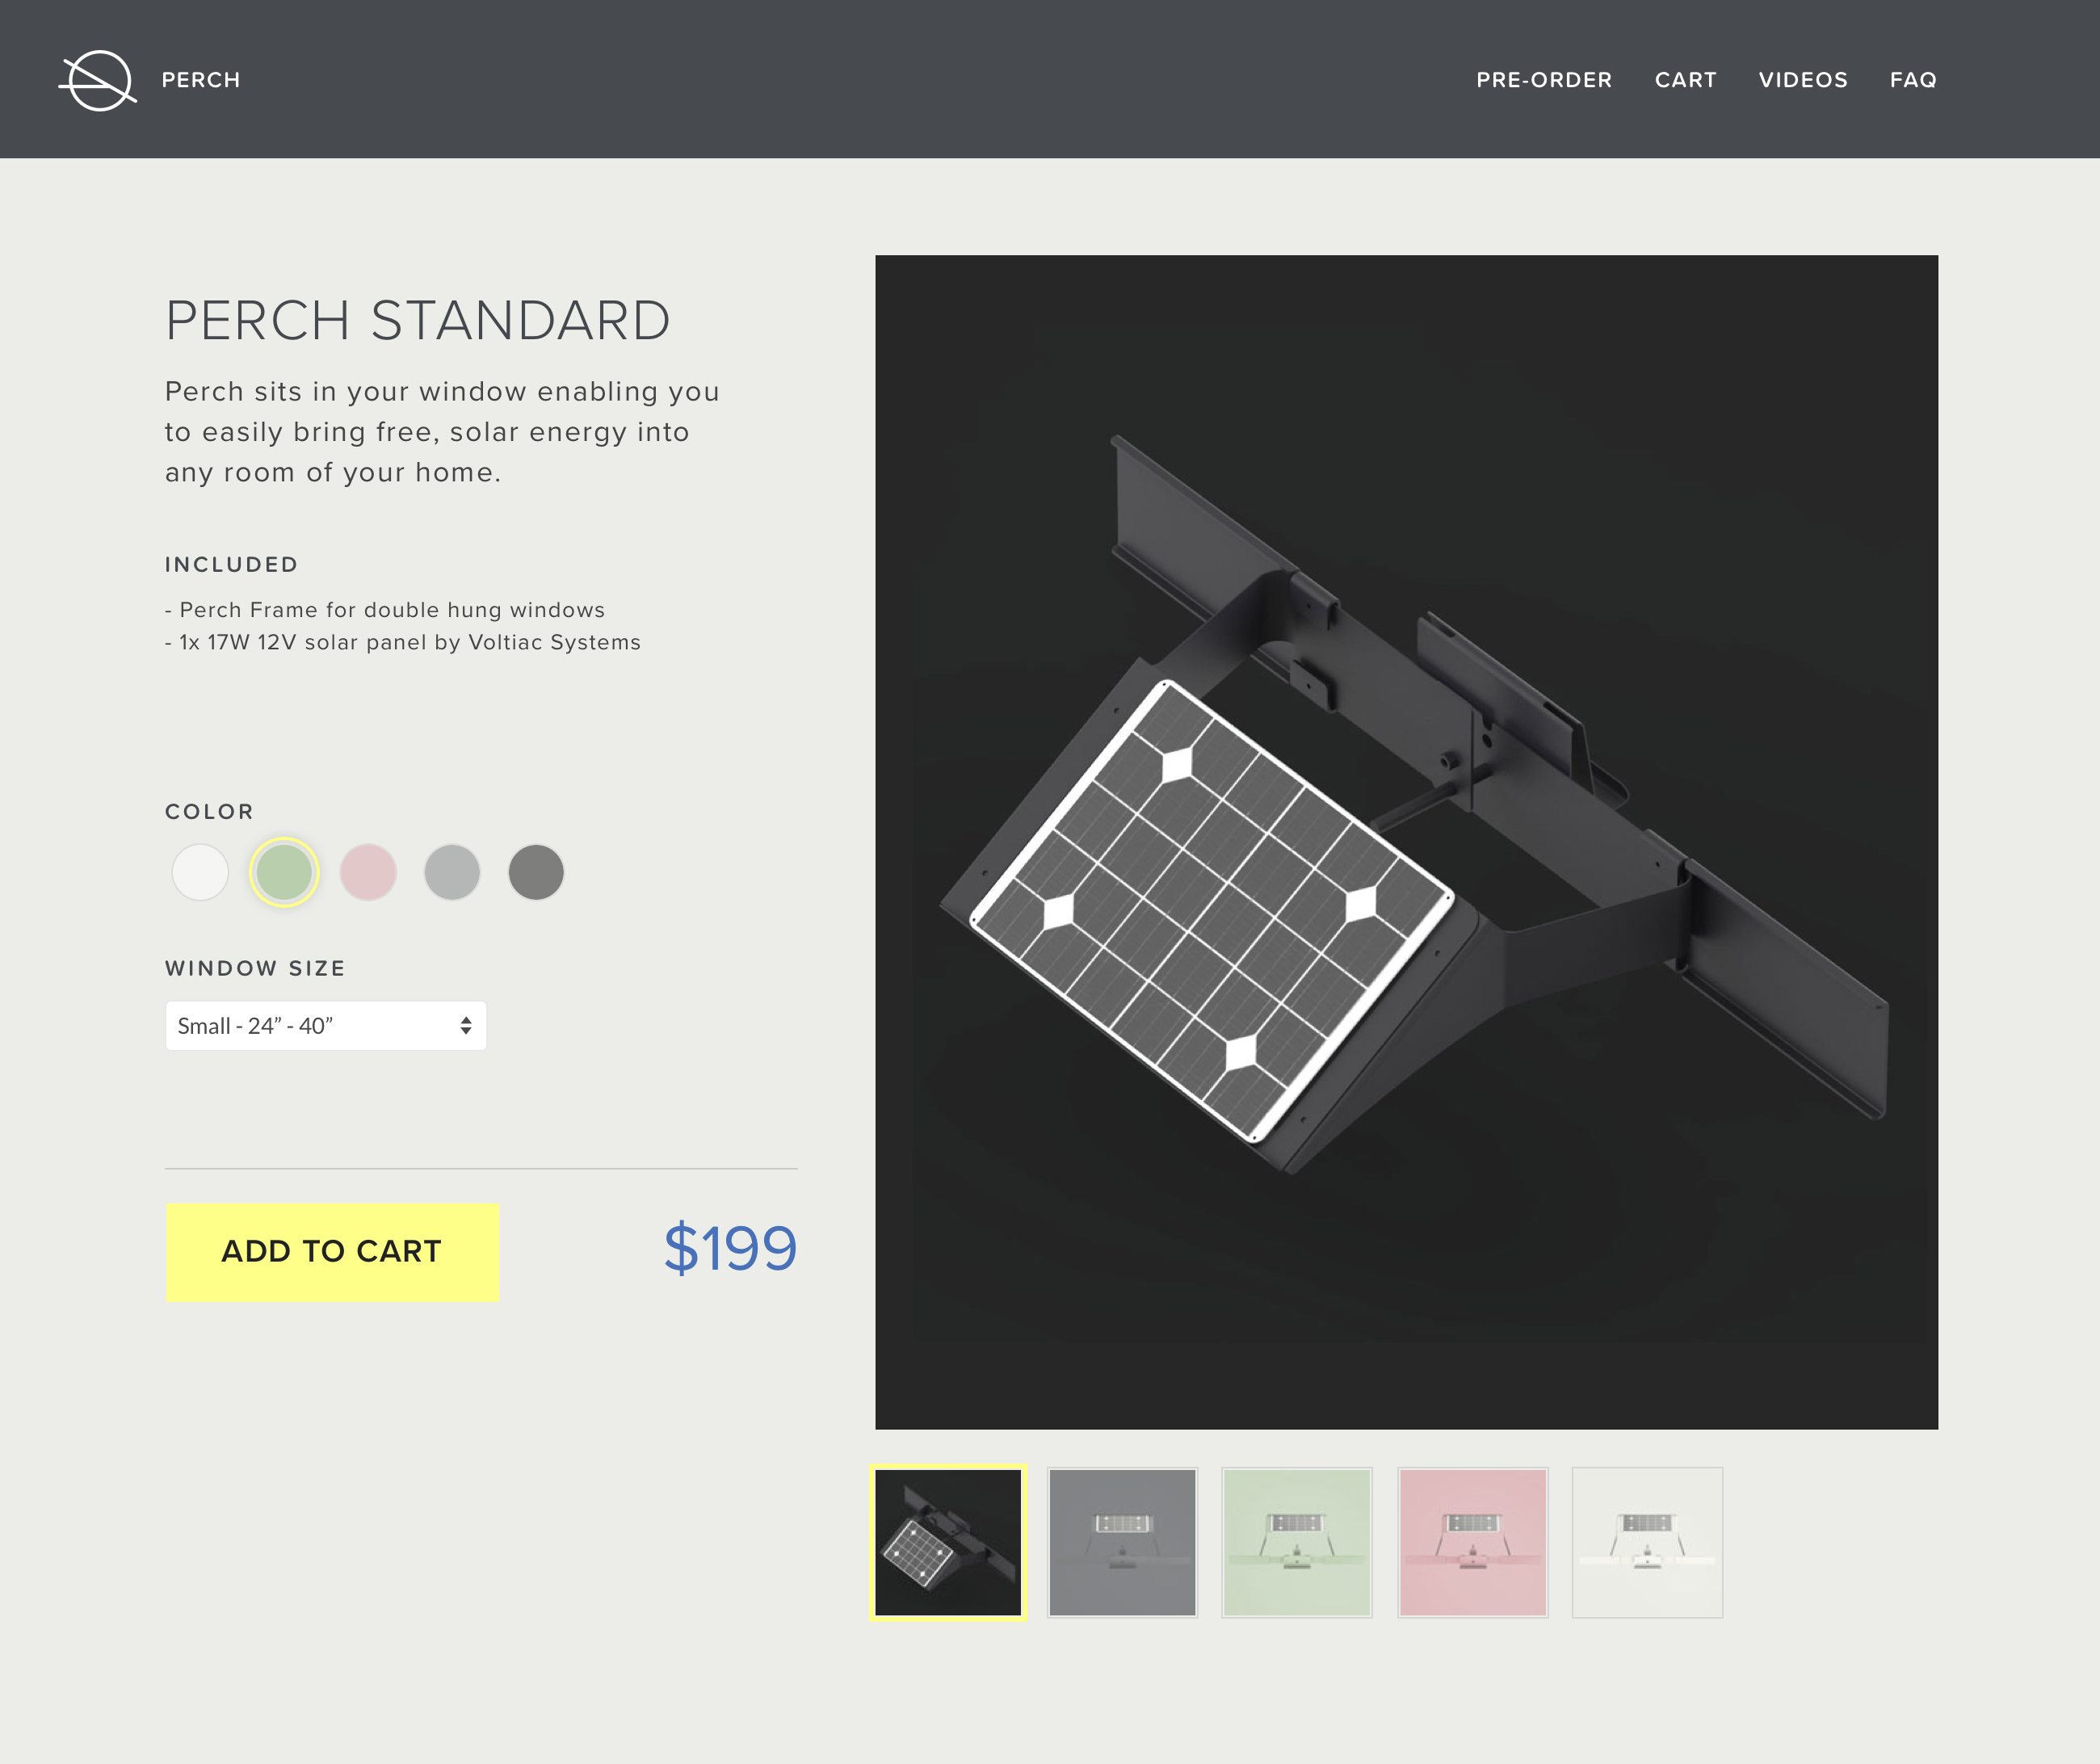View the gray background product thumbnail

pyautogui.click(x=1122, y=1542)
